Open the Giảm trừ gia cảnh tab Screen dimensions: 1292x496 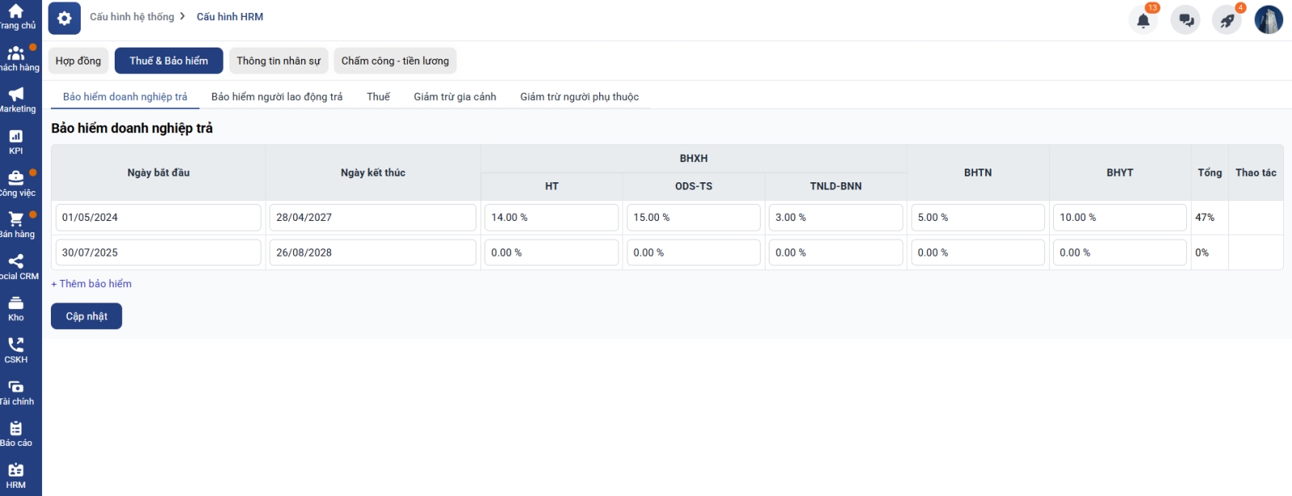click(455, 97)
